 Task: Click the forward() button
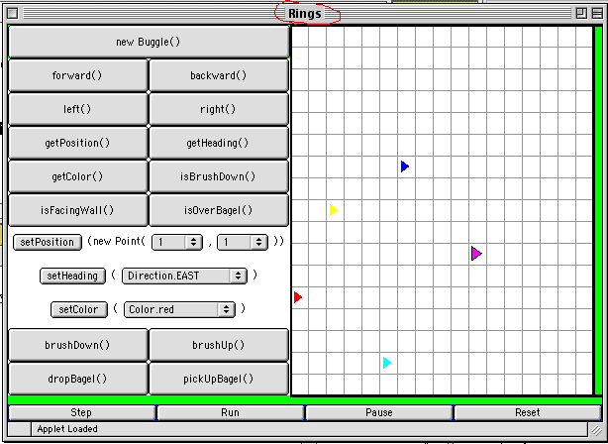coord(77,75)
